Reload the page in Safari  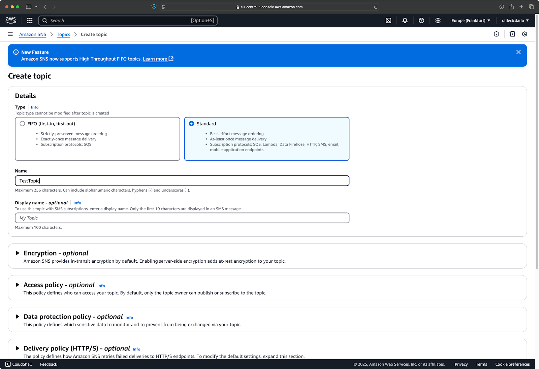[x=376, y=7]
